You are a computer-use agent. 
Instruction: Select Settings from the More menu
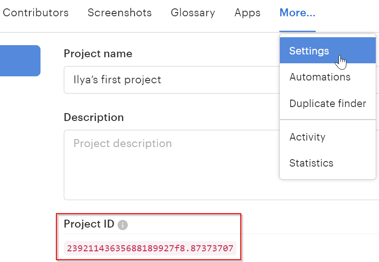309,51
